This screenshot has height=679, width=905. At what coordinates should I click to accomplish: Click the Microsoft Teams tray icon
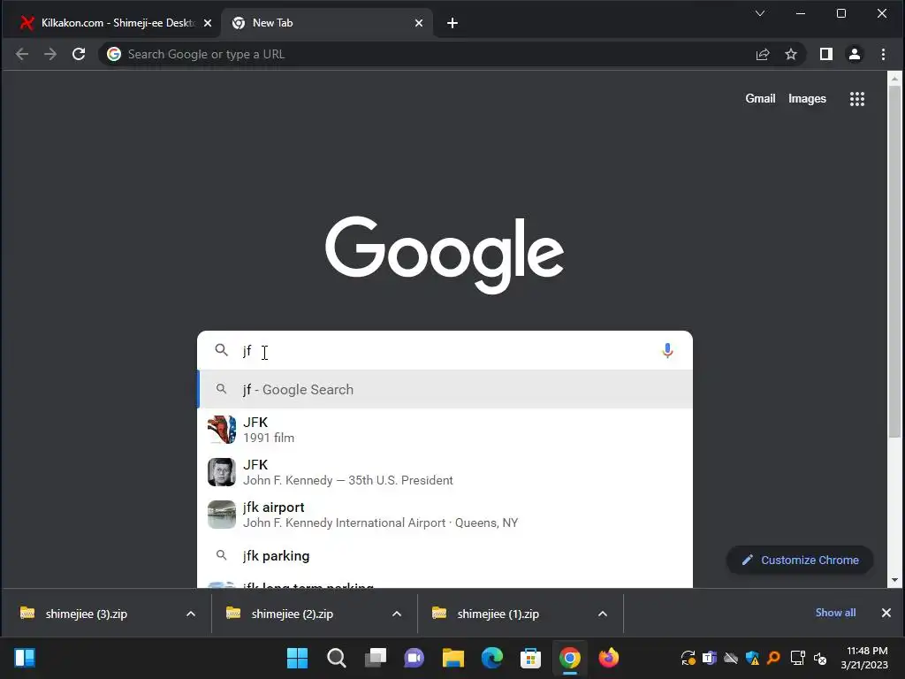710,658
